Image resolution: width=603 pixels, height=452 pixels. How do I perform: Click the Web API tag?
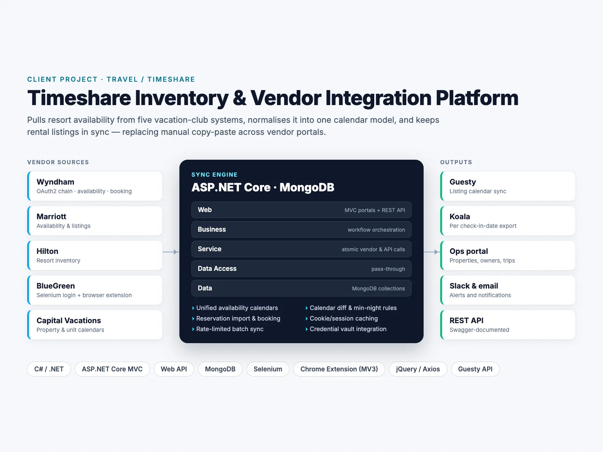point(174,369)
